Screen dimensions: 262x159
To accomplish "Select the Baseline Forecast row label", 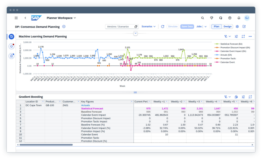I will (91, 112).
